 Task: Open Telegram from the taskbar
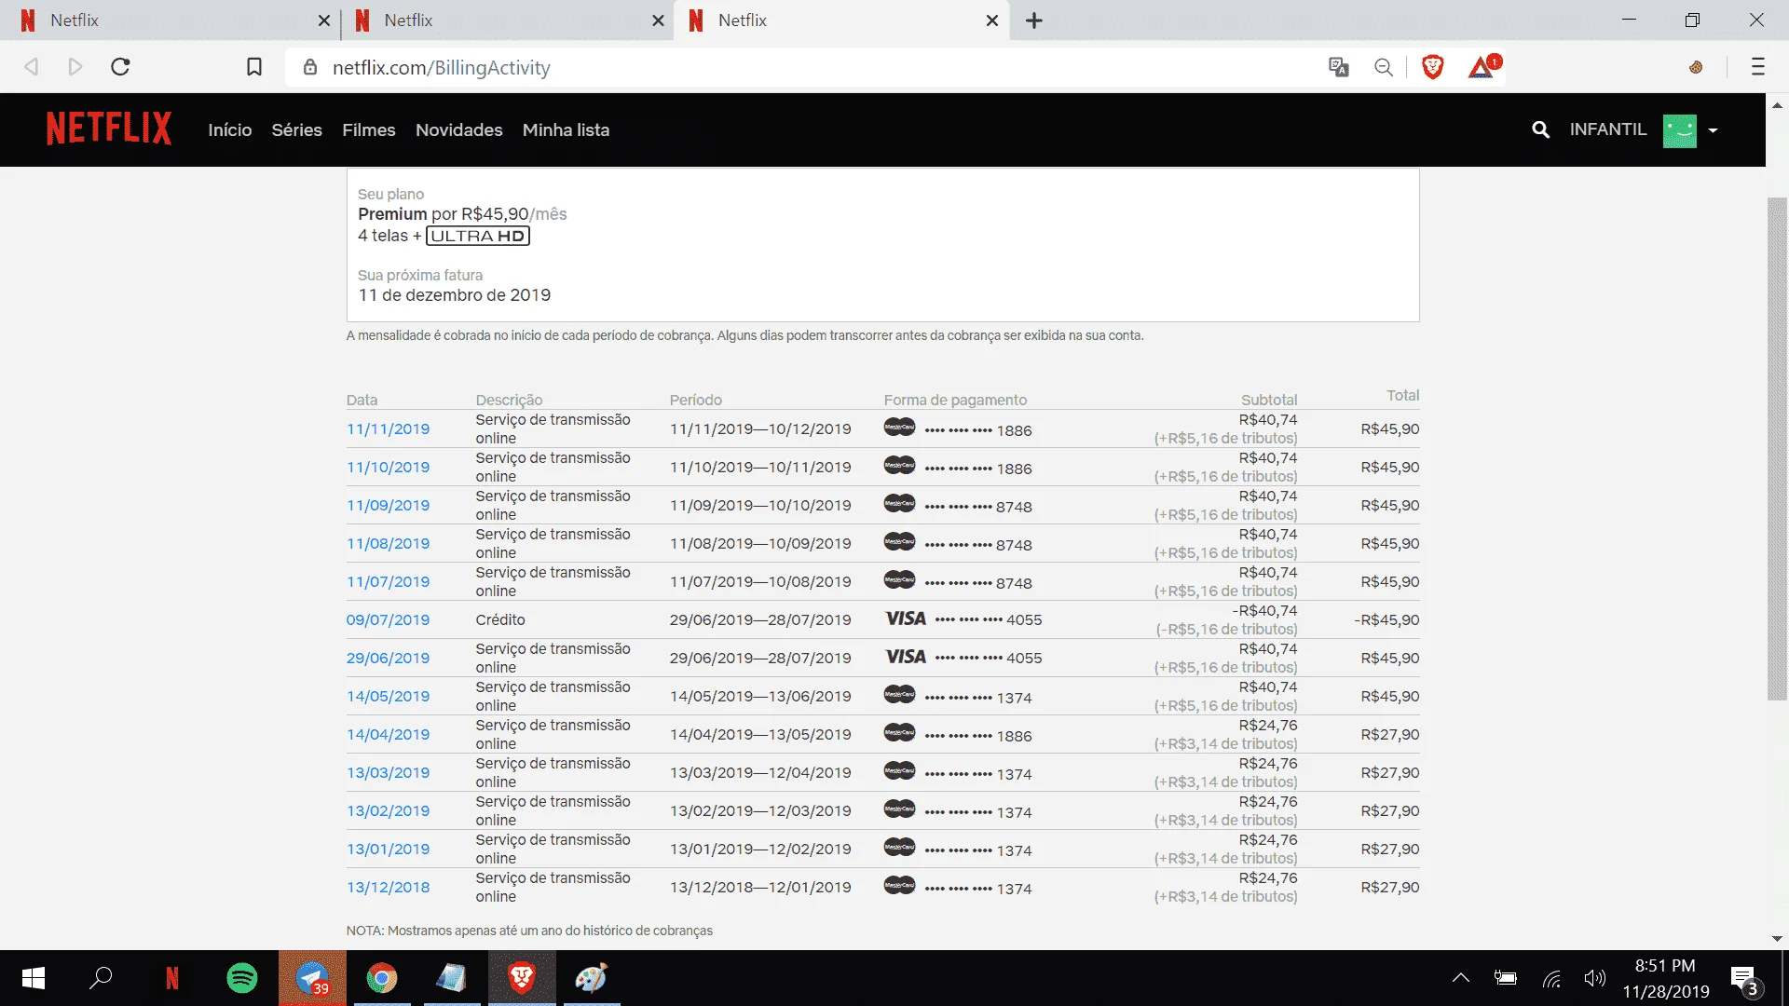point(312,978)
